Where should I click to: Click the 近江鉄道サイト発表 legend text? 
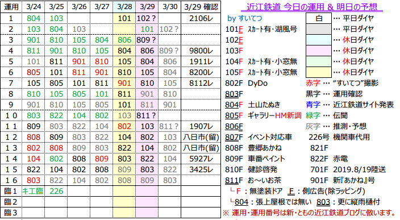363,105
